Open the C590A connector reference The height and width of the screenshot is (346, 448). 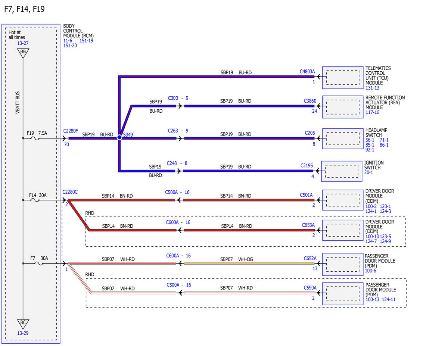pyautogui.click(x=310, y=287)
